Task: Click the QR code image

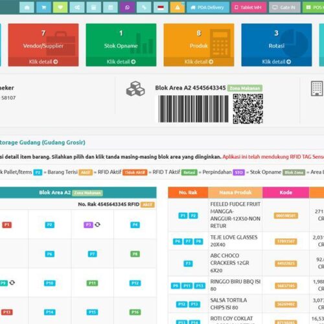Action: pyautogui.click(x=248, y=109)
